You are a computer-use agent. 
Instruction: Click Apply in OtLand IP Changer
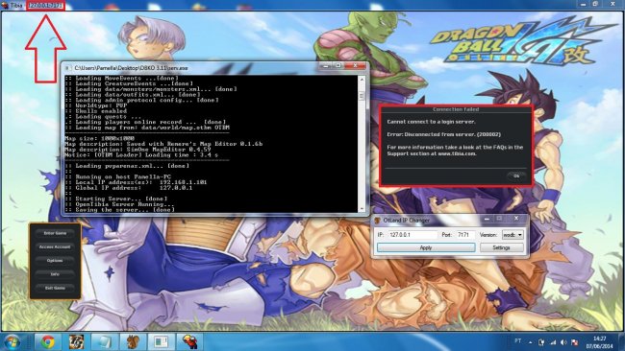(x=426, y=247)
